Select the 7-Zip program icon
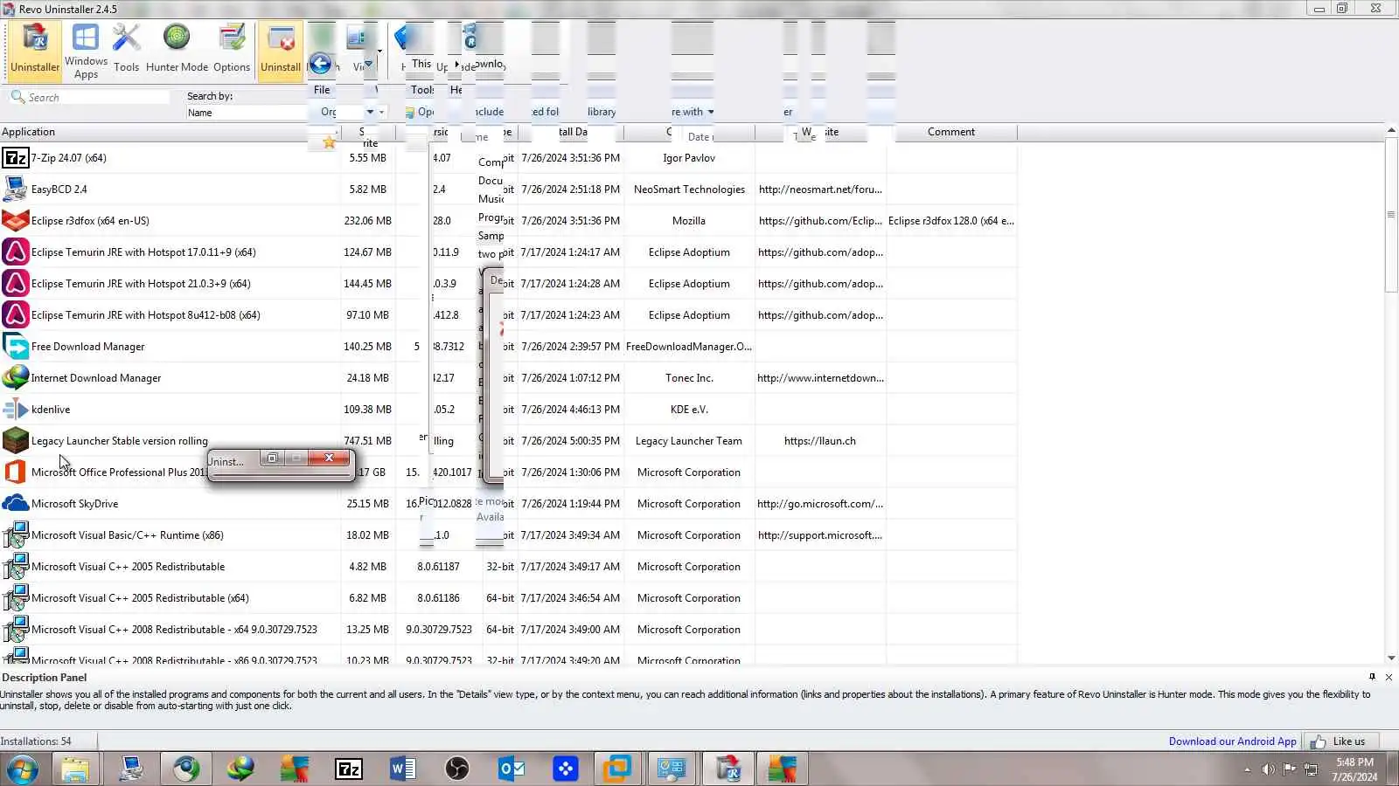The width and height of the screenshot is (1399, 786). click(16, 158)
